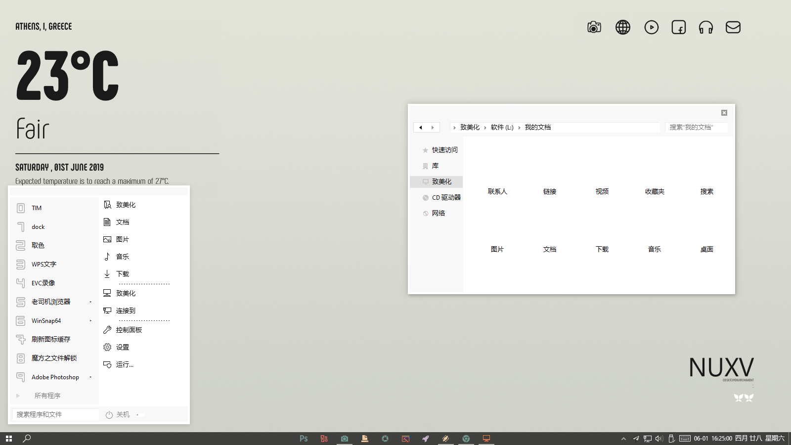791x445 pixels.
Task: Click the network tray icon
Action: click(648, 439)
